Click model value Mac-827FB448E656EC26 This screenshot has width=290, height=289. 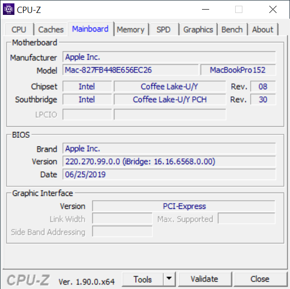click(x=130, y=70)
